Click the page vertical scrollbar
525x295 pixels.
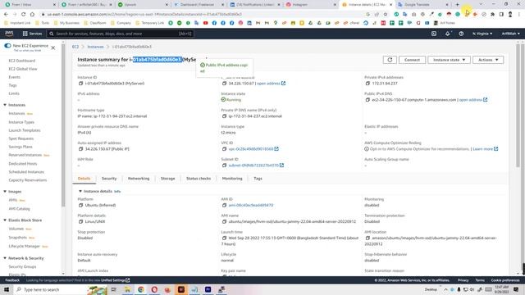click(518, 106)
